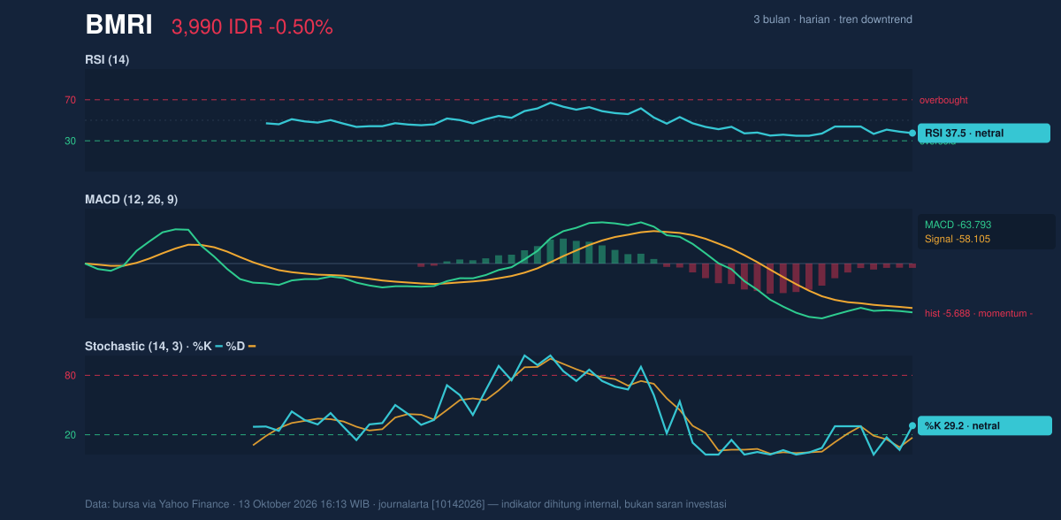Click the BMRI ticker title
This screenshot has height=520, width=1061.
[x=118, y=26]
